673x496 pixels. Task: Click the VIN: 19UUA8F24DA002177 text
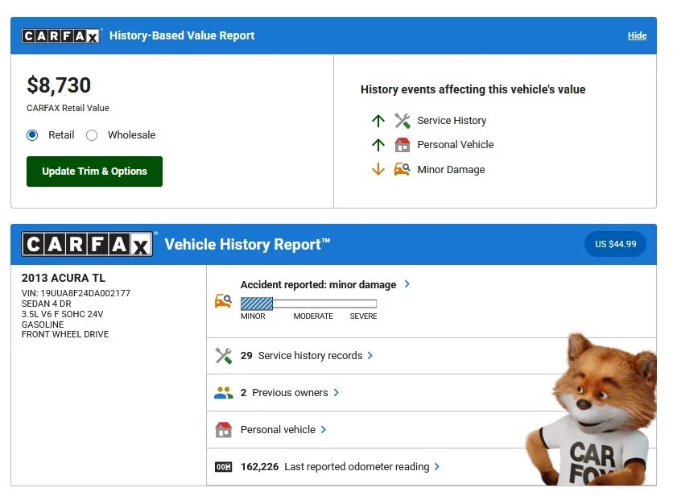tap(76, 293)
